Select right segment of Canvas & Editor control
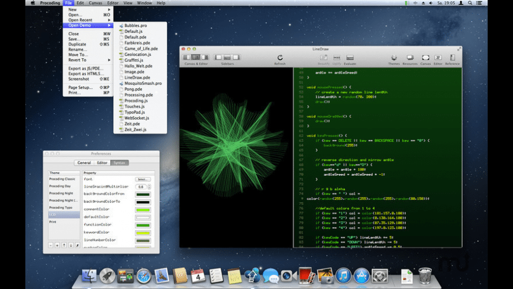This screenshot has width=513, height=289. click(x=205, y=57)
